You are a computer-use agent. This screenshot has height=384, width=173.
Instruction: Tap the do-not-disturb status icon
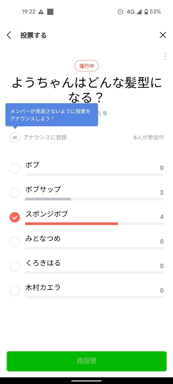coord(120,12)
